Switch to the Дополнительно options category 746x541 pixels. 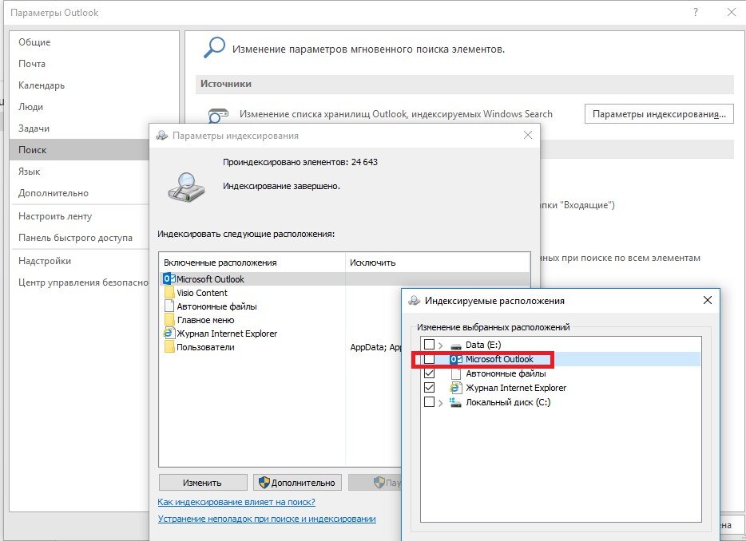coord(54,193)
